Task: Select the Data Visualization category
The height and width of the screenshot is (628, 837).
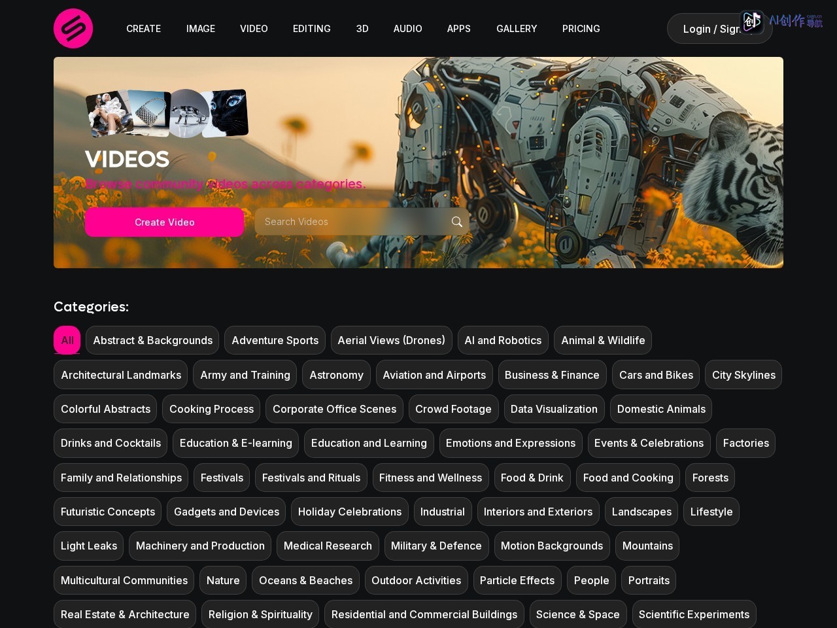Action: (554, 409)
